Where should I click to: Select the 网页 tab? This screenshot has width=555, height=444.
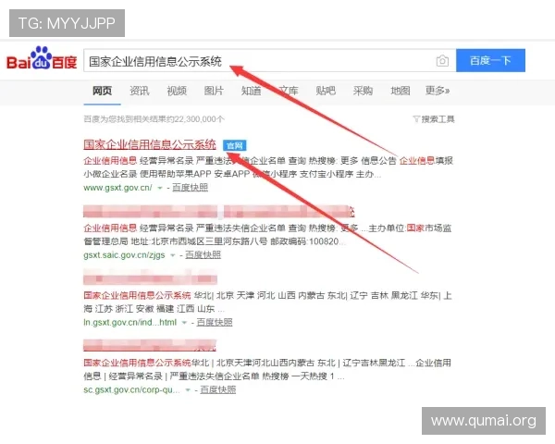coord(102,91)
